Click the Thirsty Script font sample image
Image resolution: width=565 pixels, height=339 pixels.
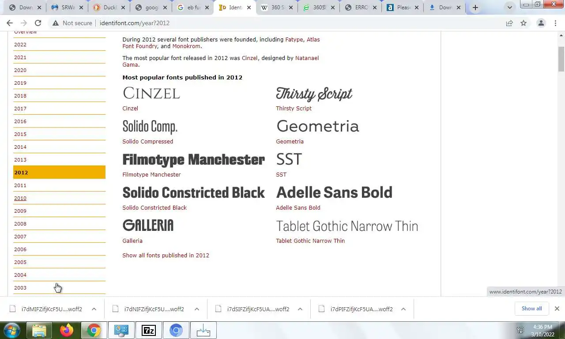[x=314, y=94]
